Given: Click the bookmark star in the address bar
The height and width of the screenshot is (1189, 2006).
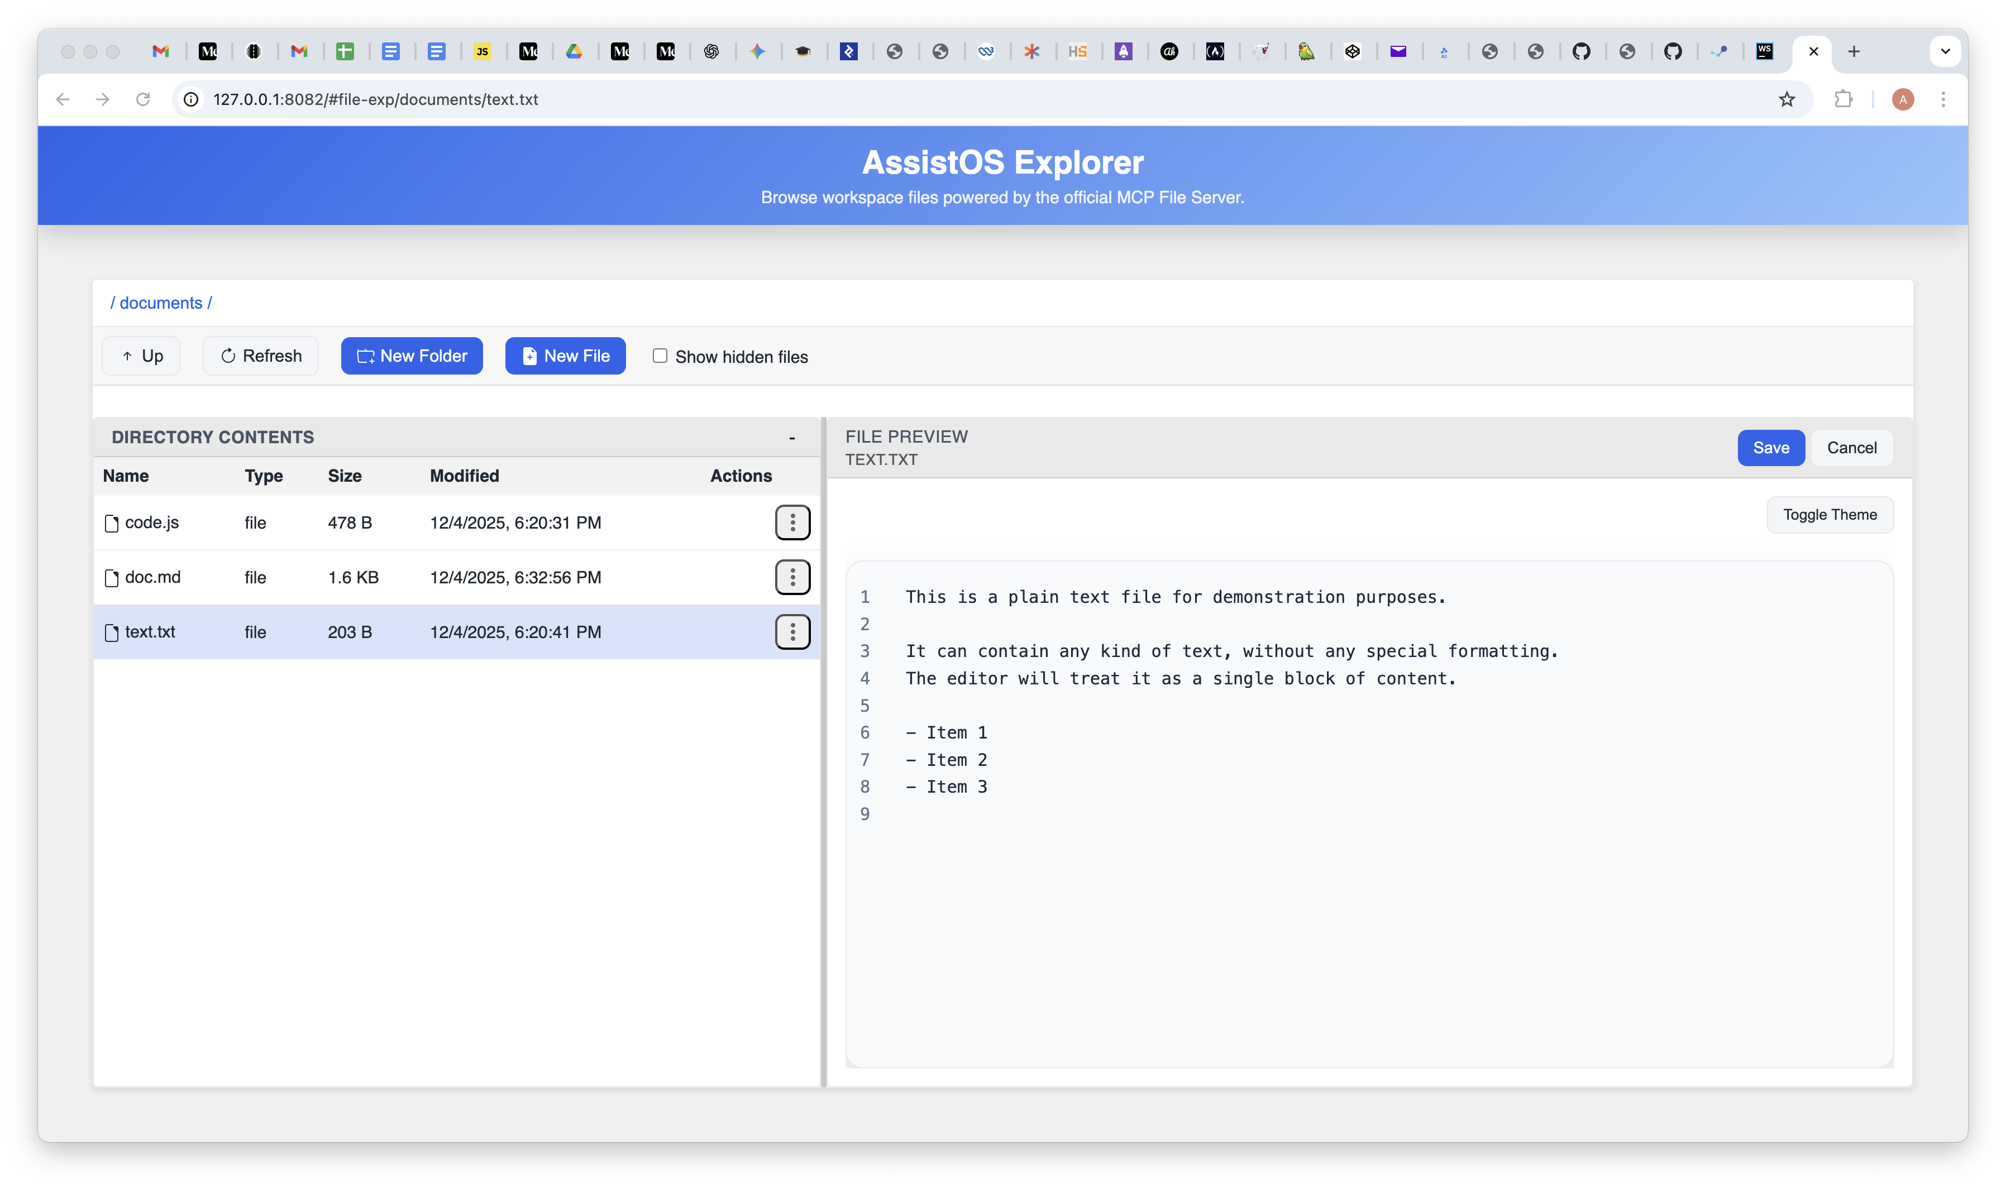Looking at the screenshot, I should pos(1787,99).
